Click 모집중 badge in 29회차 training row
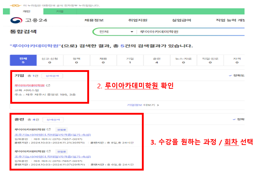 62,152
